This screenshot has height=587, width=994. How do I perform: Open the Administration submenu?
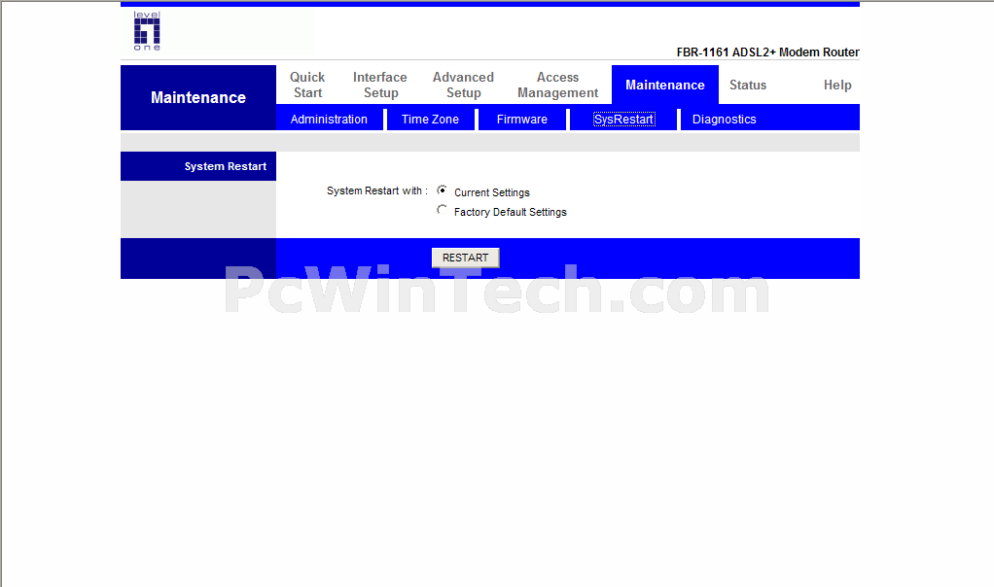click(329, 119)
